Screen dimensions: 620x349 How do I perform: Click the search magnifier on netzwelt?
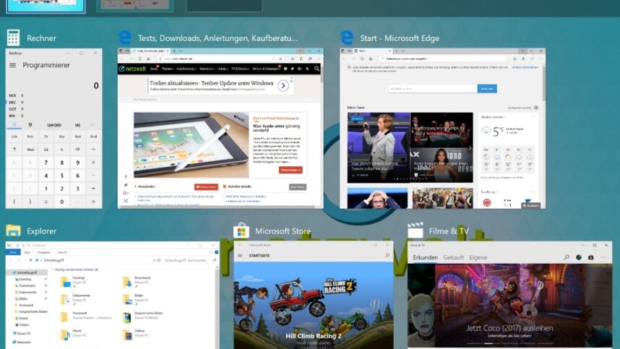pyautogui.click(x=317, y=69)
